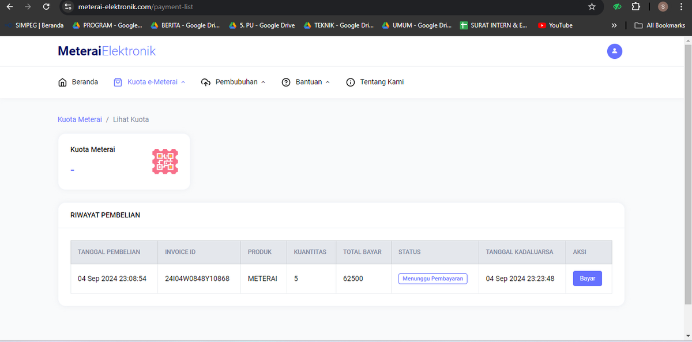Click the Tentang Kami info icon
Viewport: 692px width, 342px height.
(x=351, y=82)
